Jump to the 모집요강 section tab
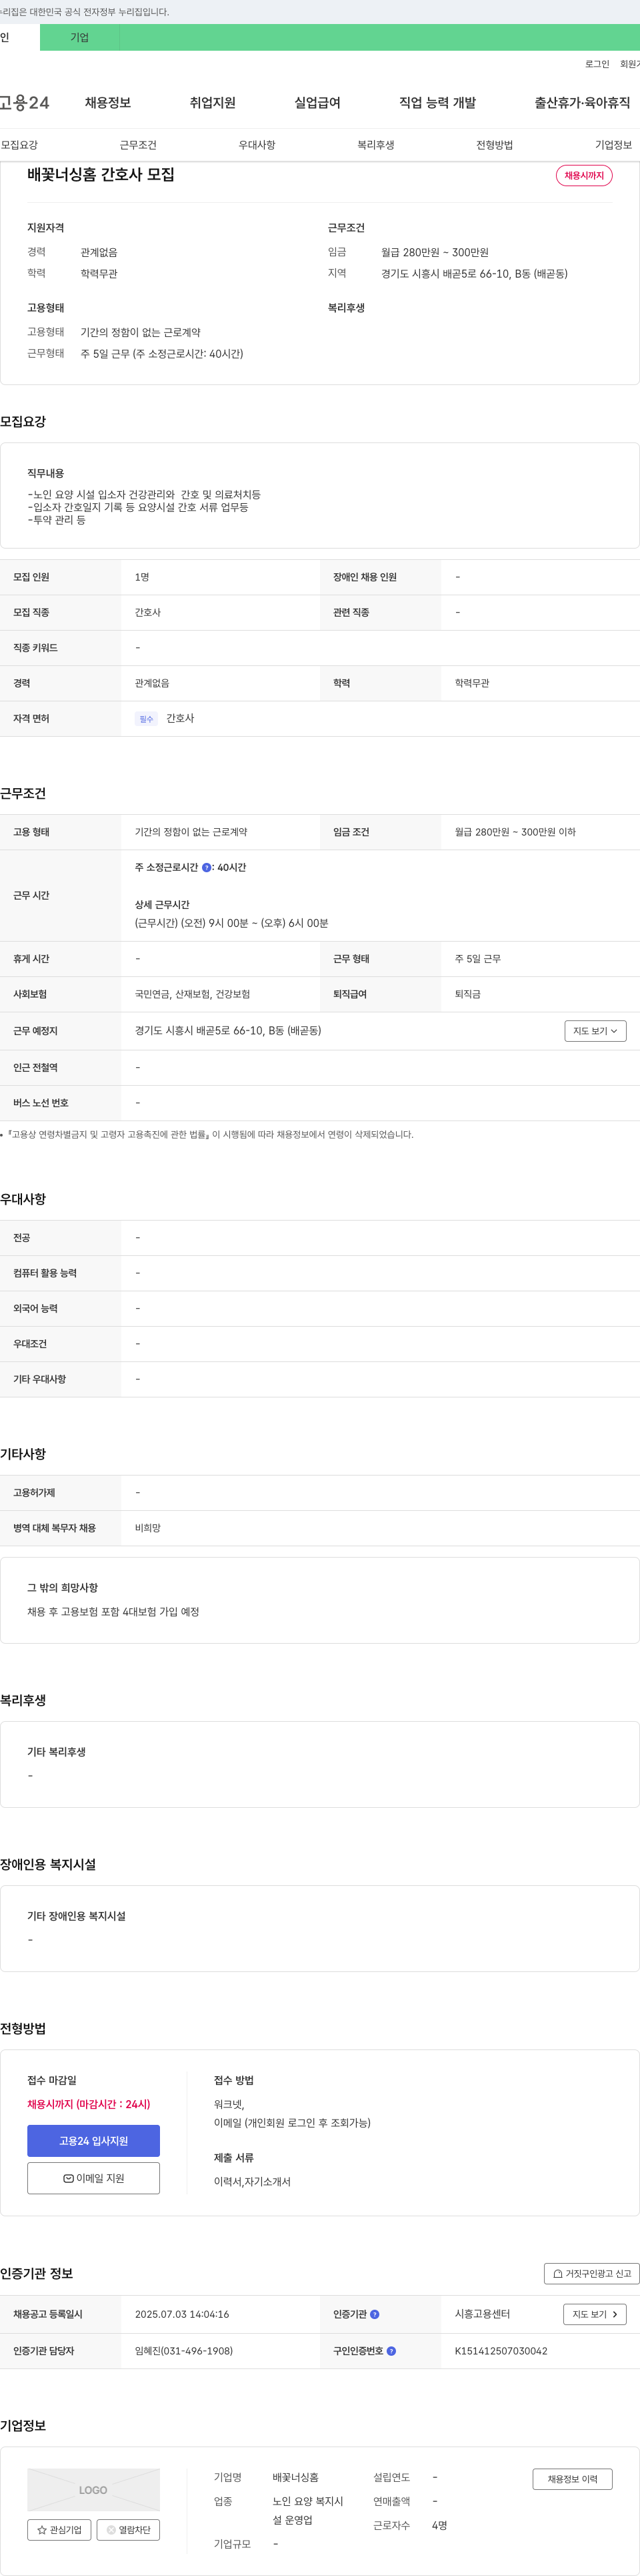The image size is (640, 2576). [19, 145]
